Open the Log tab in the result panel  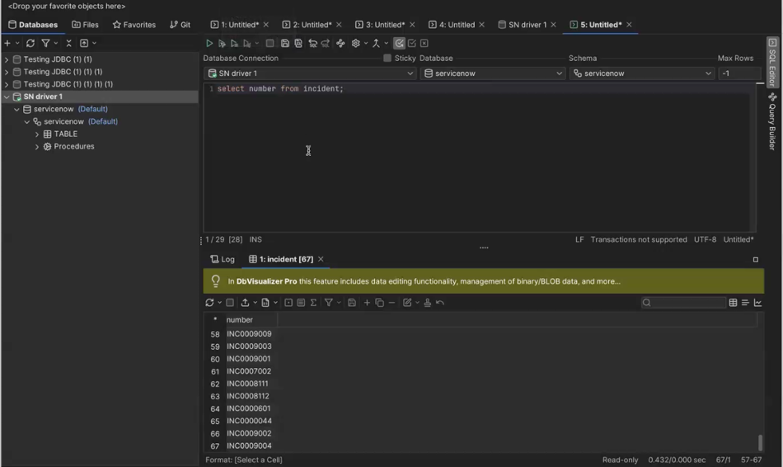point(223,259)
